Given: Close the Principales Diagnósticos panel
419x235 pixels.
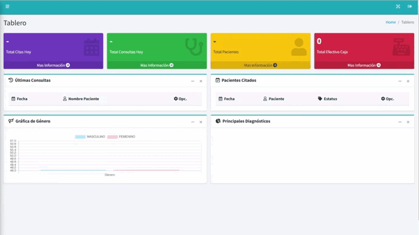Looking at the screenshot, I should (408, 122).
